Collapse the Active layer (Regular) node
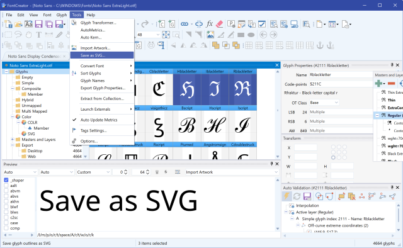Viewport: 403px width, 248px height. point(286,212)
